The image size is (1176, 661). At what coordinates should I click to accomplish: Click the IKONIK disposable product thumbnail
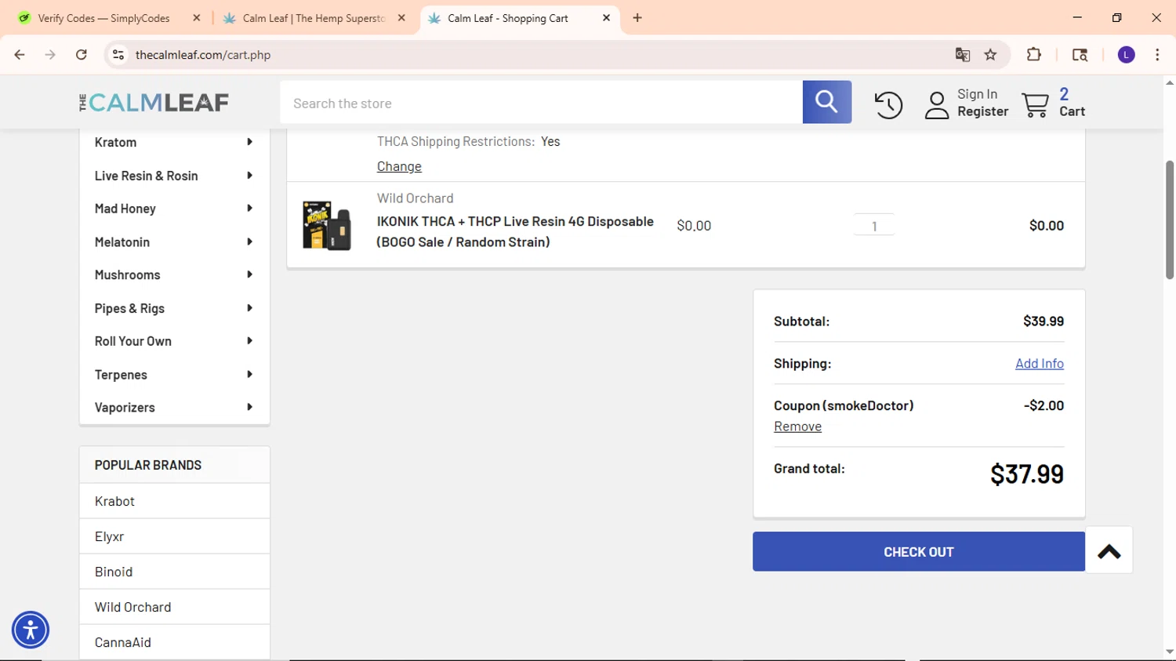[x=326, y=226]
